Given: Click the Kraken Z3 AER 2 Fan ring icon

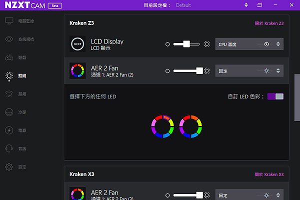Looking at the screenshot, I should pos(77,70).
